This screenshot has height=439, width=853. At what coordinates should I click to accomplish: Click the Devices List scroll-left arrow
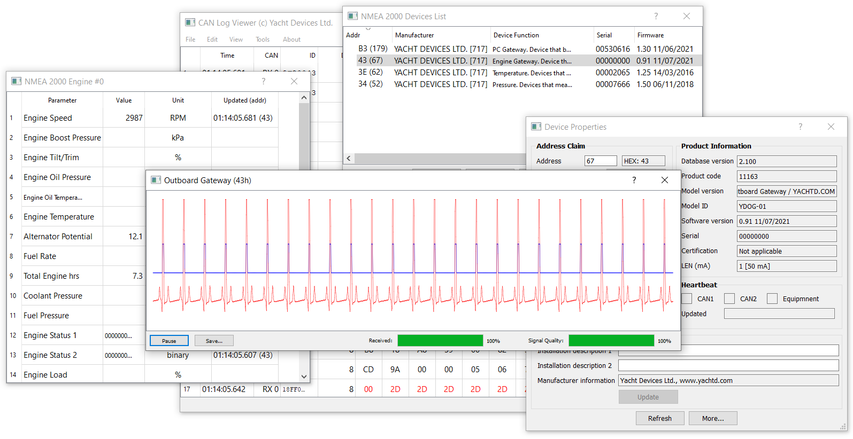[x=349, y=158]
